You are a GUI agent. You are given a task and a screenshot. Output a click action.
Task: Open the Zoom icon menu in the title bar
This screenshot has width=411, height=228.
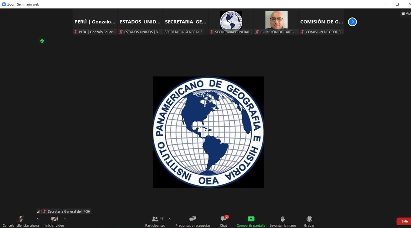pyautogui.click(x=4, y=4)
